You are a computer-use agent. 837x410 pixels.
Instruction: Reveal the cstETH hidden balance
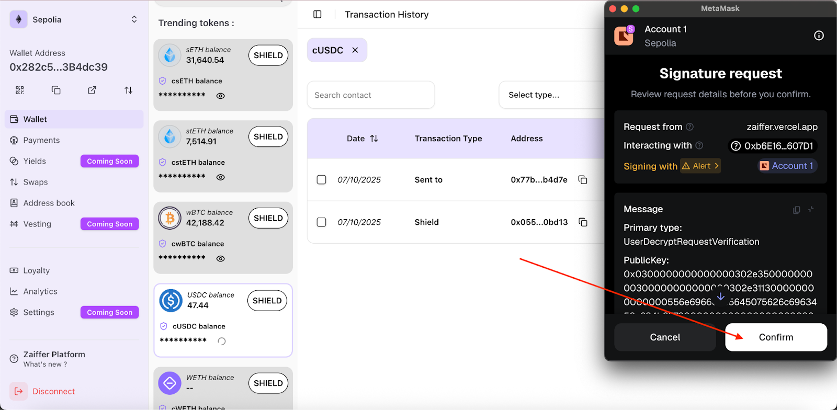(221, 177)
